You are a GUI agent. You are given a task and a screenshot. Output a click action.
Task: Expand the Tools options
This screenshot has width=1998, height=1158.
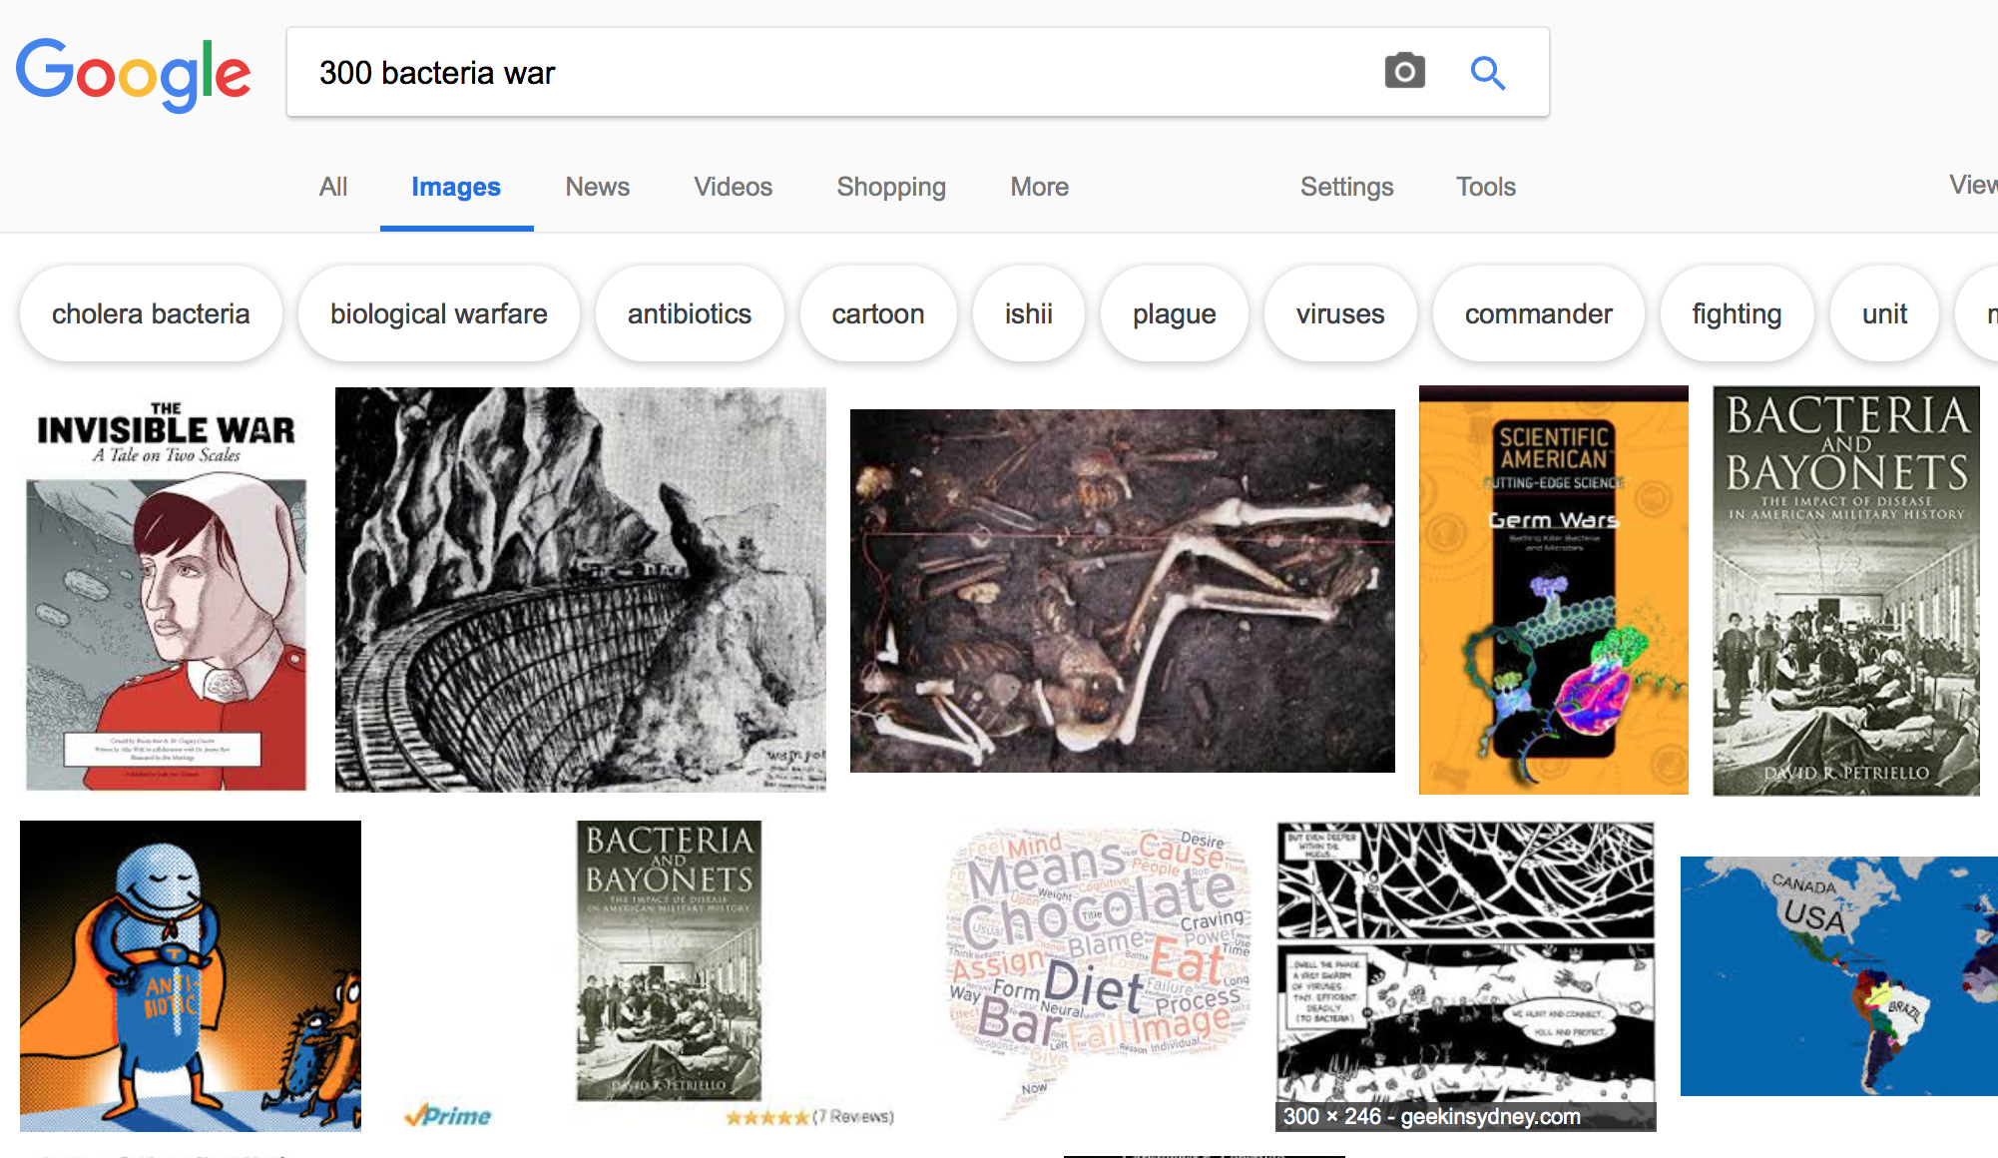(1485, 187)
